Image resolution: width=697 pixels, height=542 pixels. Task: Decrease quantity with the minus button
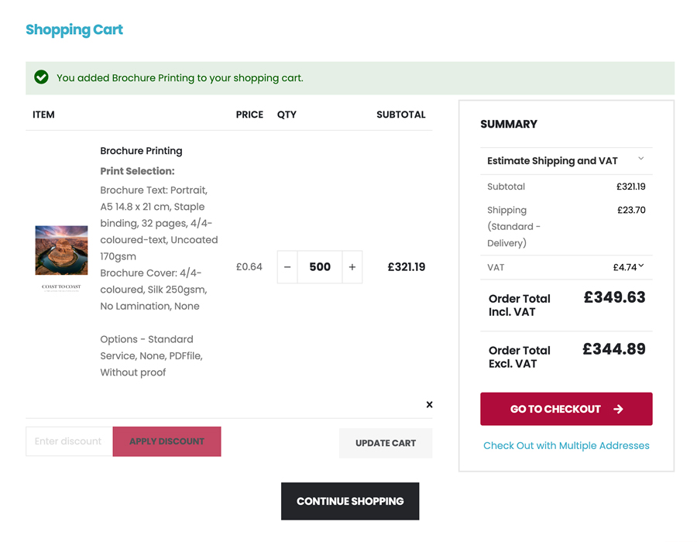click(287, 267)
